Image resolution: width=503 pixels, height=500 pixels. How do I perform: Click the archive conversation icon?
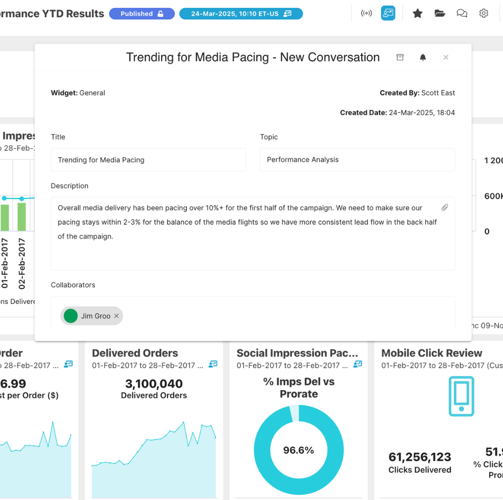click(x=400, y=57)
